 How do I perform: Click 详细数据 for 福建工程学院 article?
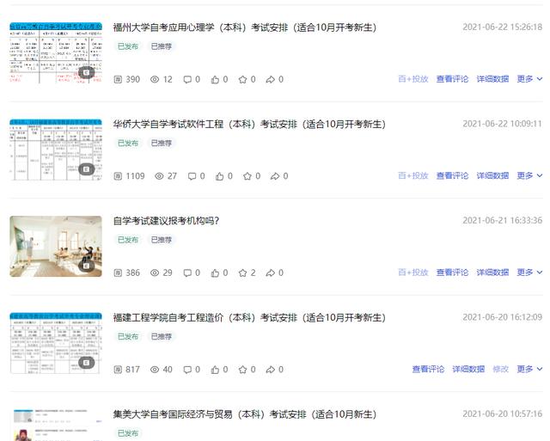[x=468, y=369]
